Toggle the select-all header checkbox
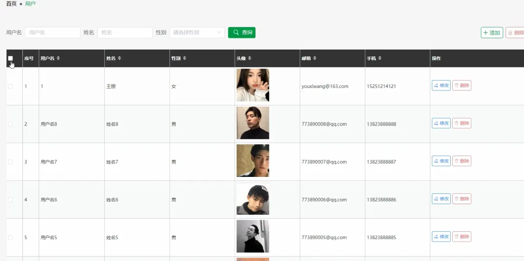524x261 pixels. (x=11, y=58)
